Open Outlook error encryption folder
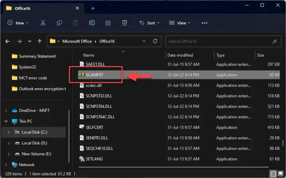Screen dimensions: 286x178 [39, 89]
